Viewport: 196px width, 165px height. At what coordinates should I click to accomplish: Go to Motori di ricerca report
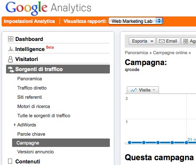click(x=34, y=106)
